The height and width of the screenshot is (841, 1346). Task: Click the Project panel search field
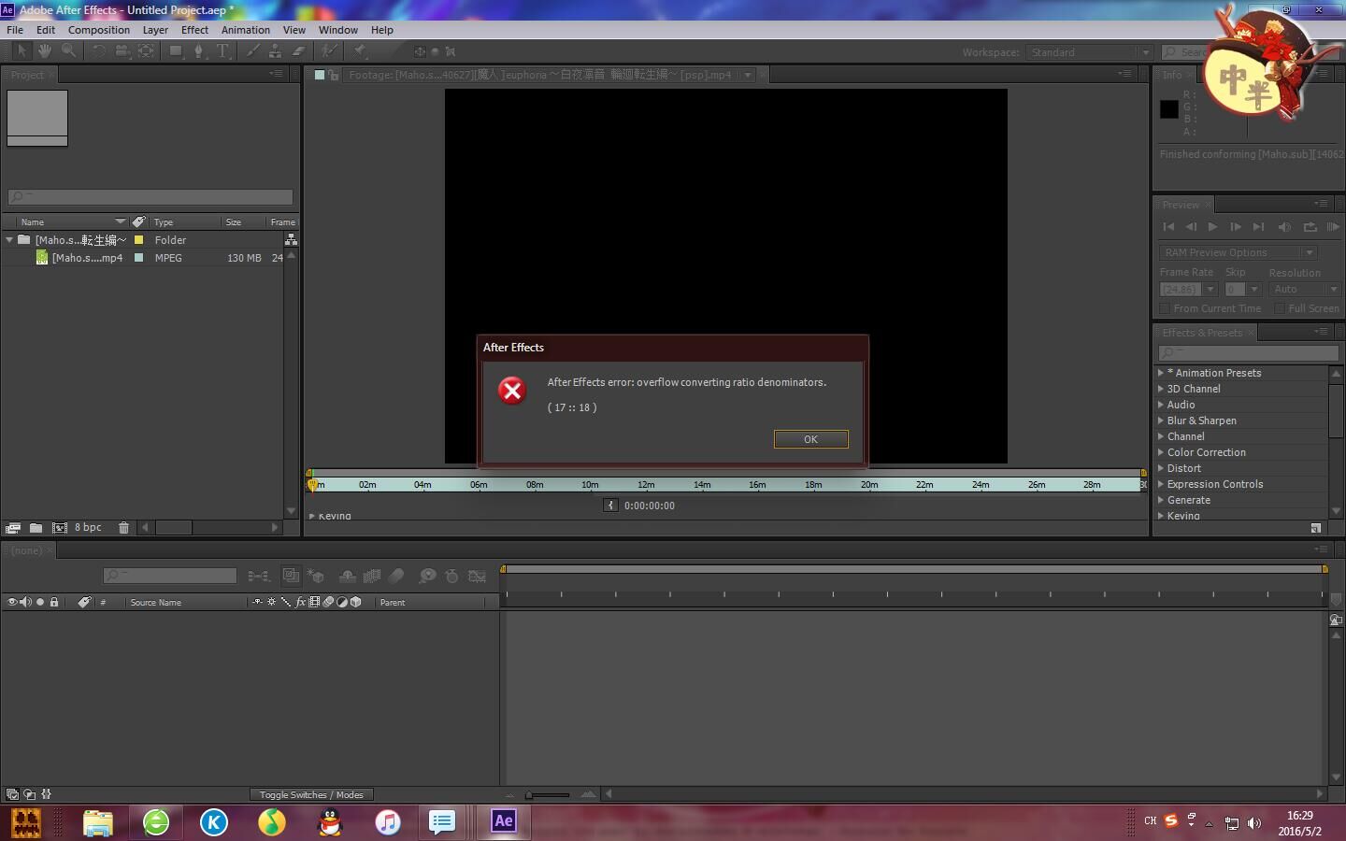point(150,197)
